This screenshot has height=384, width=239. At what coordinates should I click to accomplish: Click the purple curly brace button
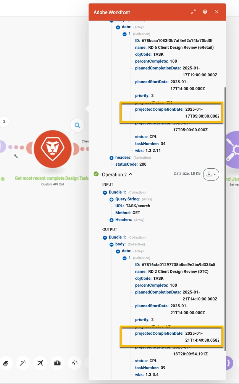coord(229,363)
